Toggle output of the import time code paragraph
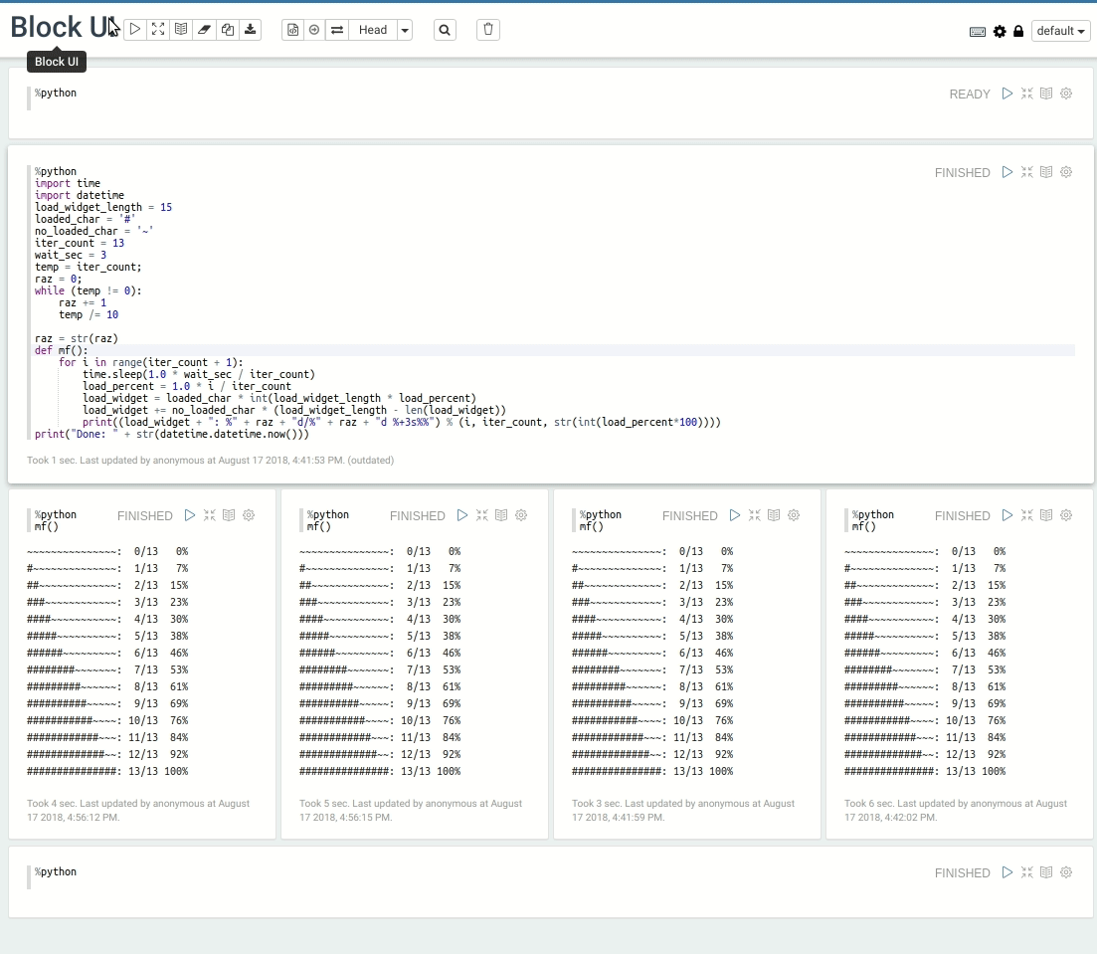 click(x=1046, y=172)
